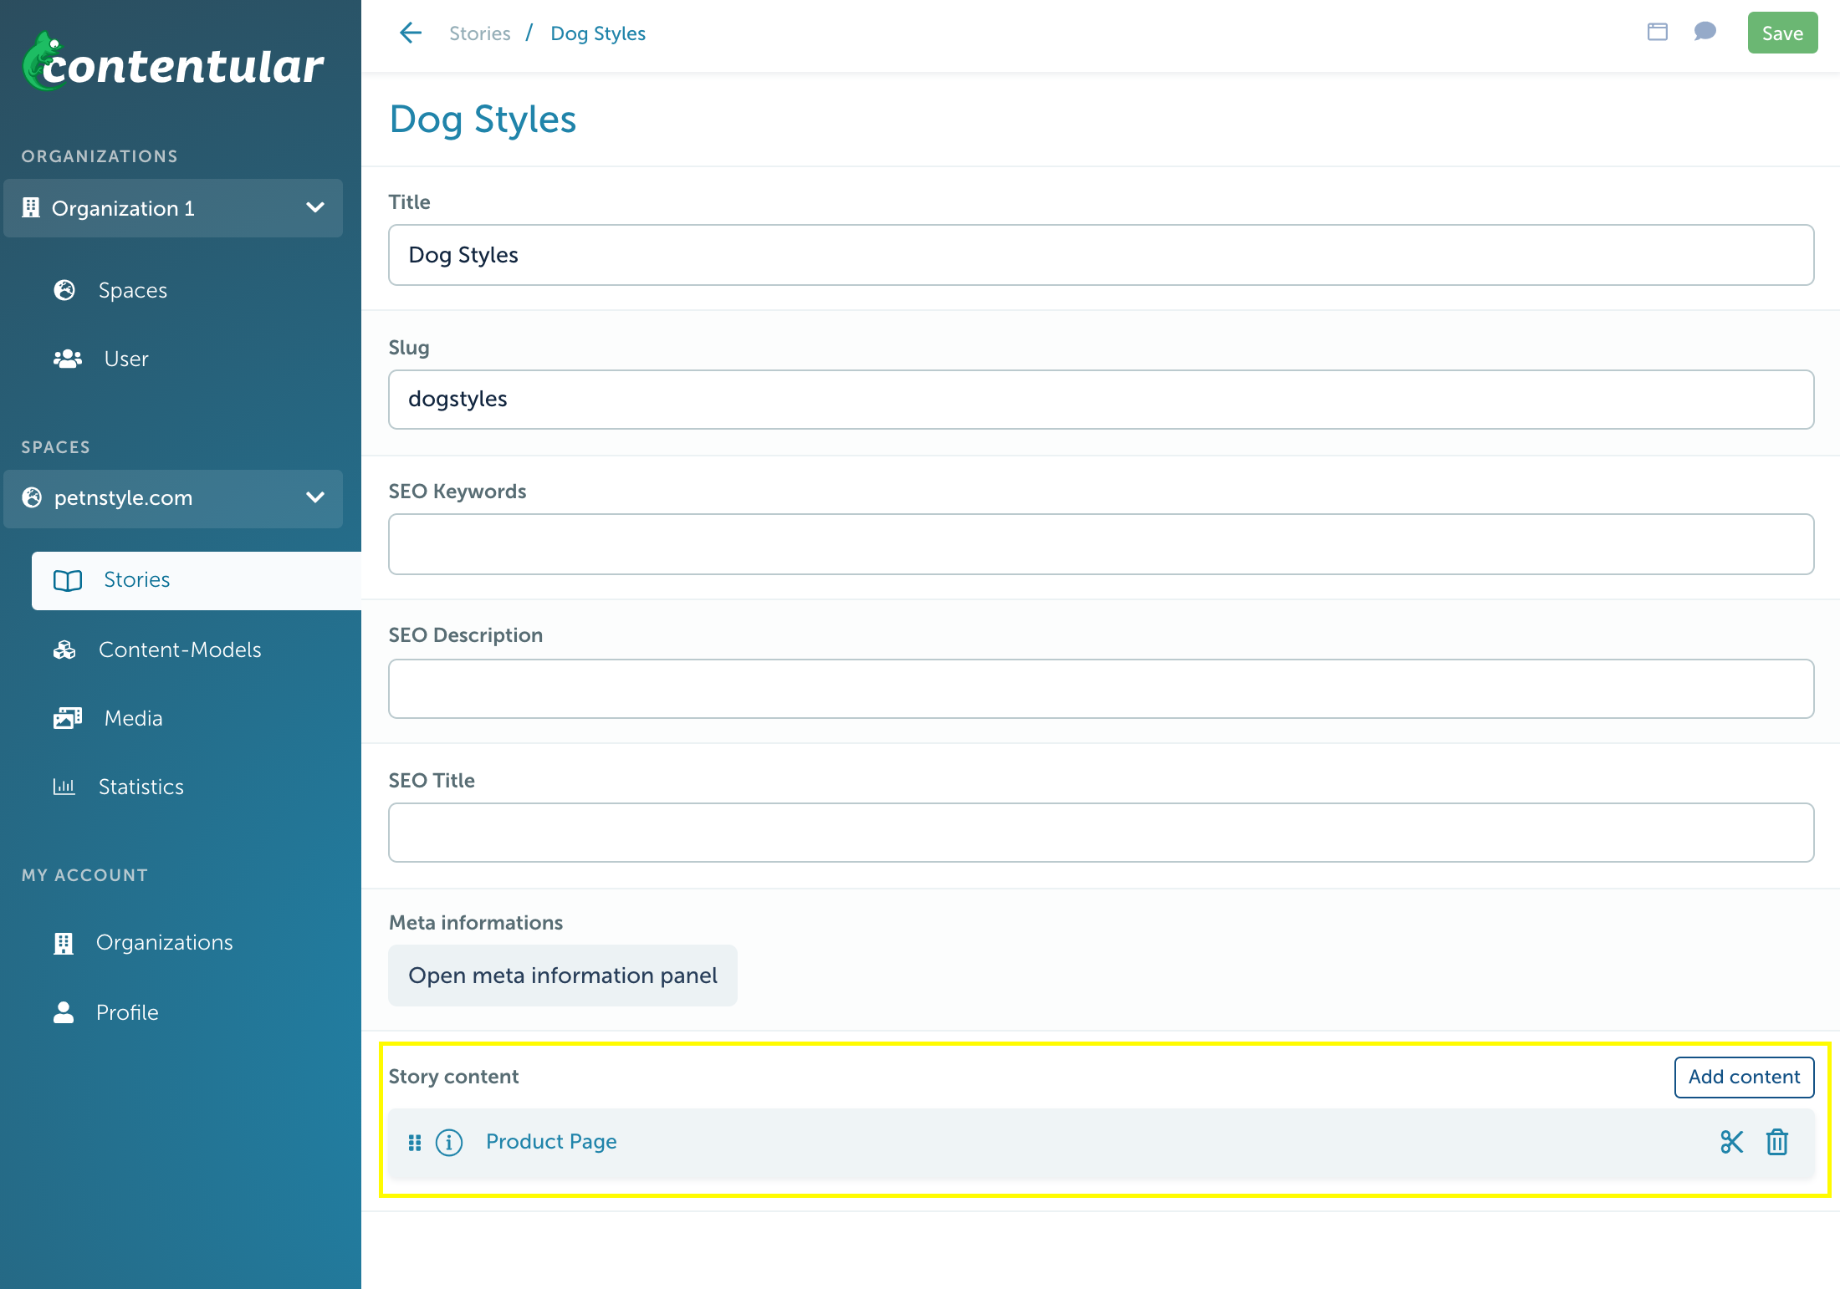Screen dimensions: 1840x1289
Task: Open the Product Page content entry
Action: (x=551, y=1142)
